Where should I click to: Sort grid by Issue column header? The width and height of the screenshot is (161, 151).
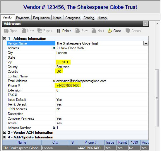pos(110,142)
